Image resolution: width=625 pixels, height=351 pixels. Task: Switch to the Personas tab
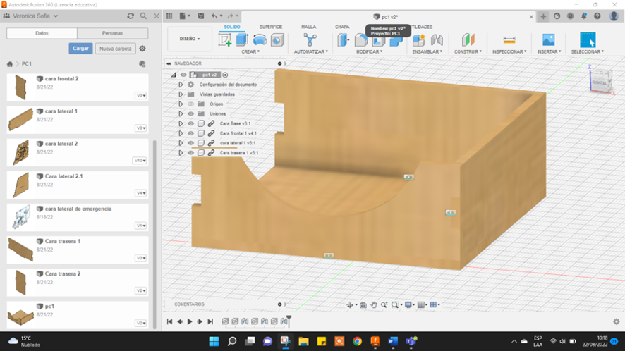[112, 33]
